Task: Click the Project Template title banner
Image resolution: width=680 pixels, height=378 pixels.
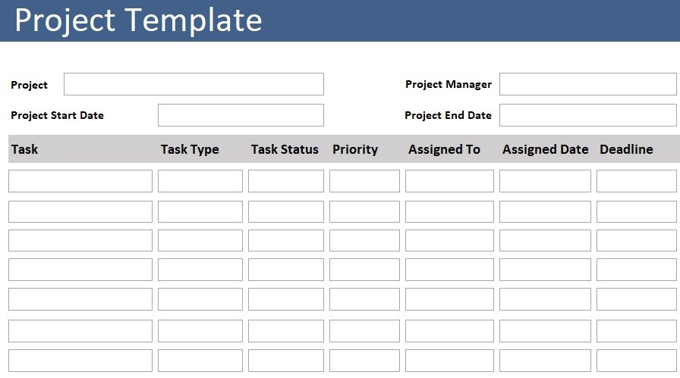Action: (x=340, y=20)
